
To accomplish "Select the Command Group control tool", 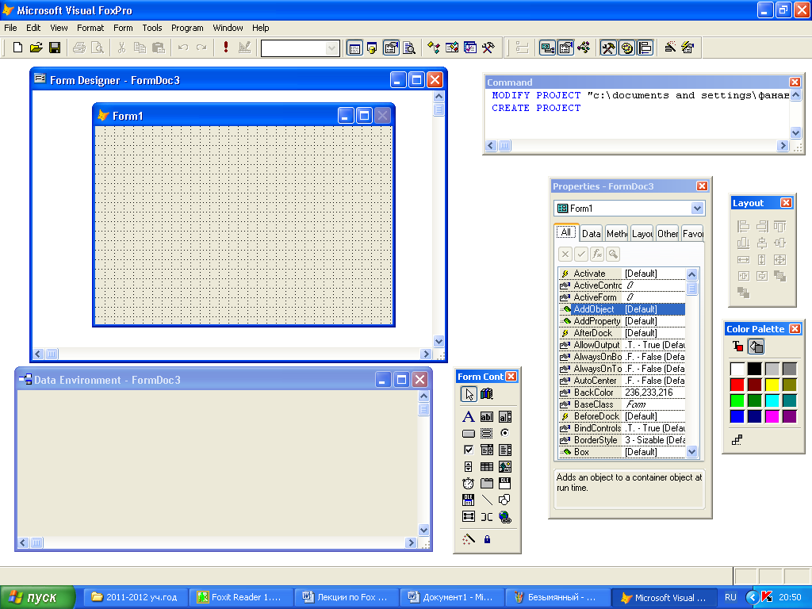I will tap(487, 434).
